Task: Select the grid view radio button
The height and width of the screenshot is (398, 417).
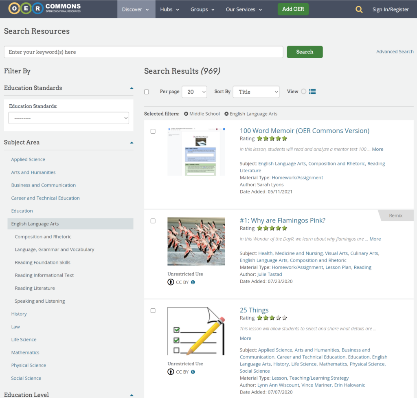Action: pyautogui.click(x=303, y=92)
